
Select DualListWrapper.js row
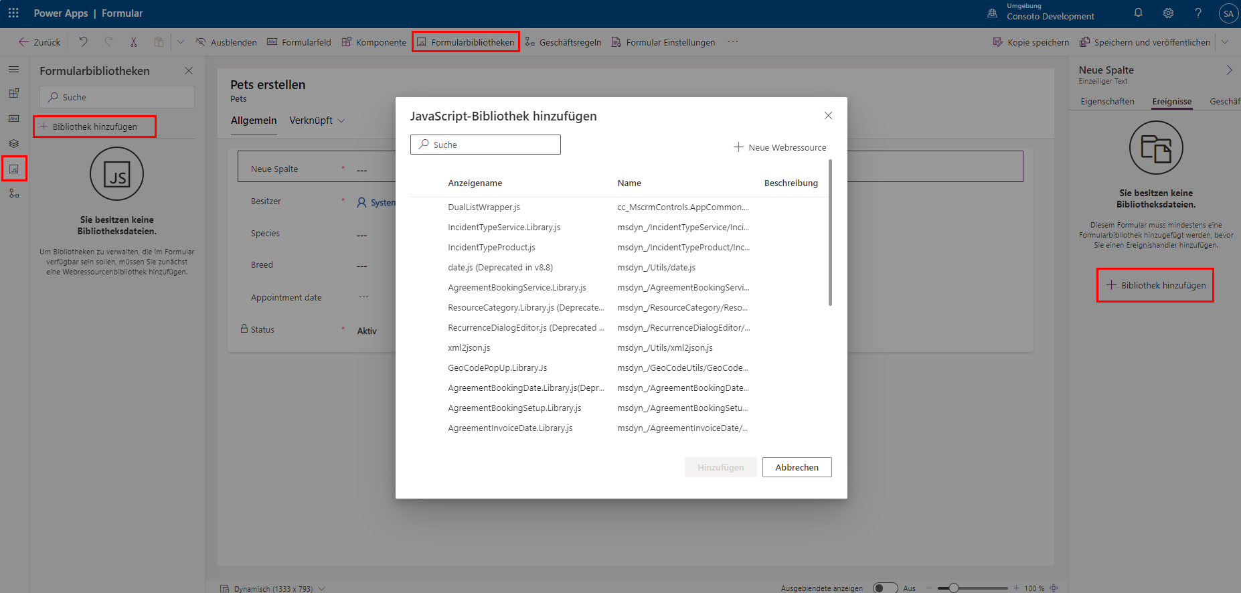click(x=618, y=207)
